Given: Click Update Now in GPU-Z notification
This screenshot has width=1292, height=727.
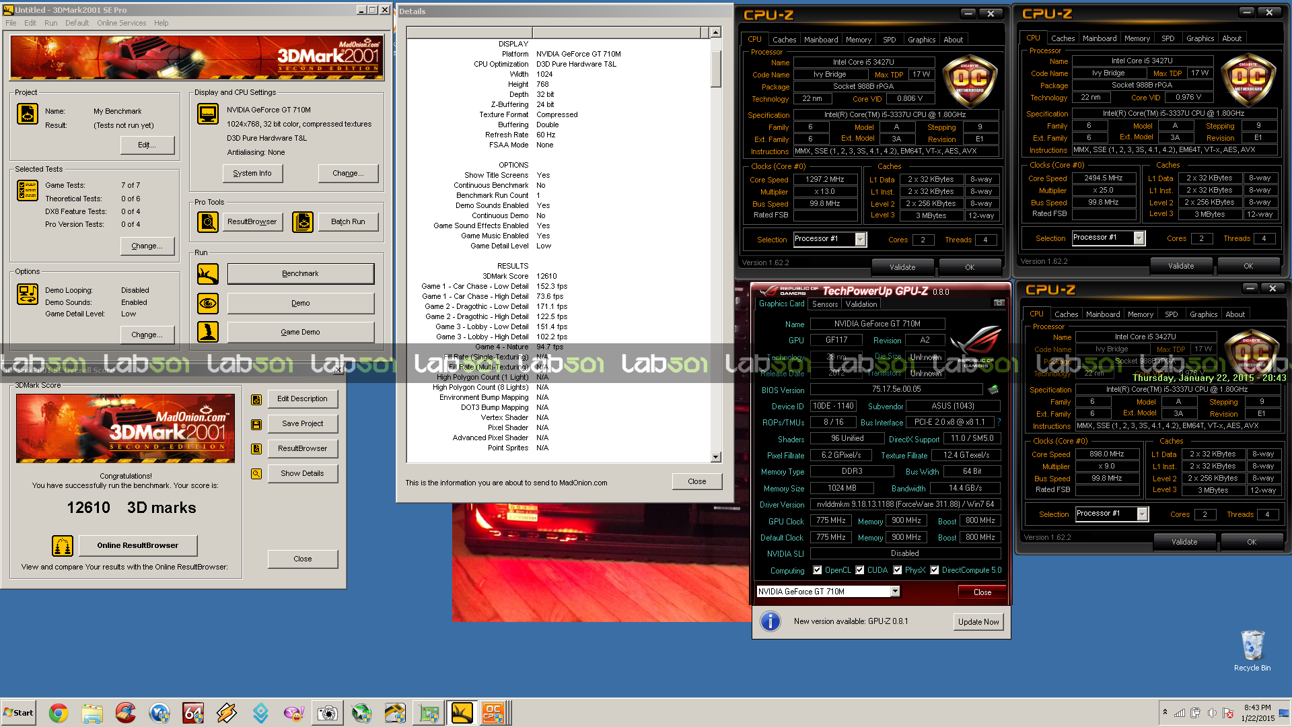Looking at the screenshot, I should 978,622.
